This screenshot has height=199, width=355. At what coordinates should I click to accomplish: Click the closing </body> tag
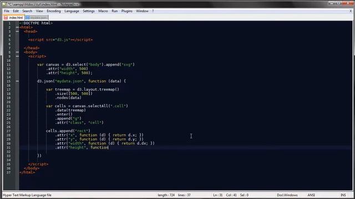[32, 168]
